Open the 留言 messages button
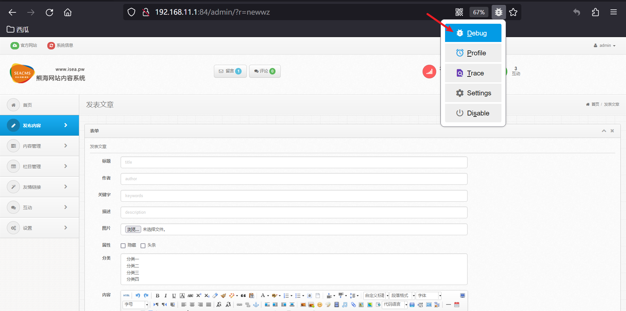The height and width of the screenshot is (311, 626). [x=230, y=71]
